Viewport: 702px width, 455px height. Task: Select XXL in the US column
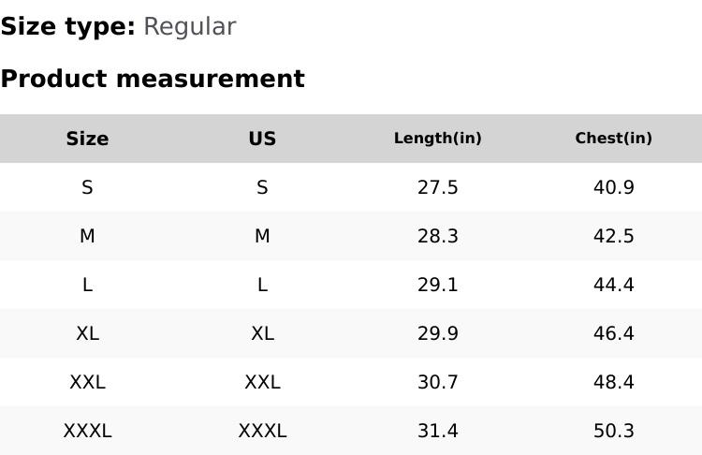tap(262, 382)
